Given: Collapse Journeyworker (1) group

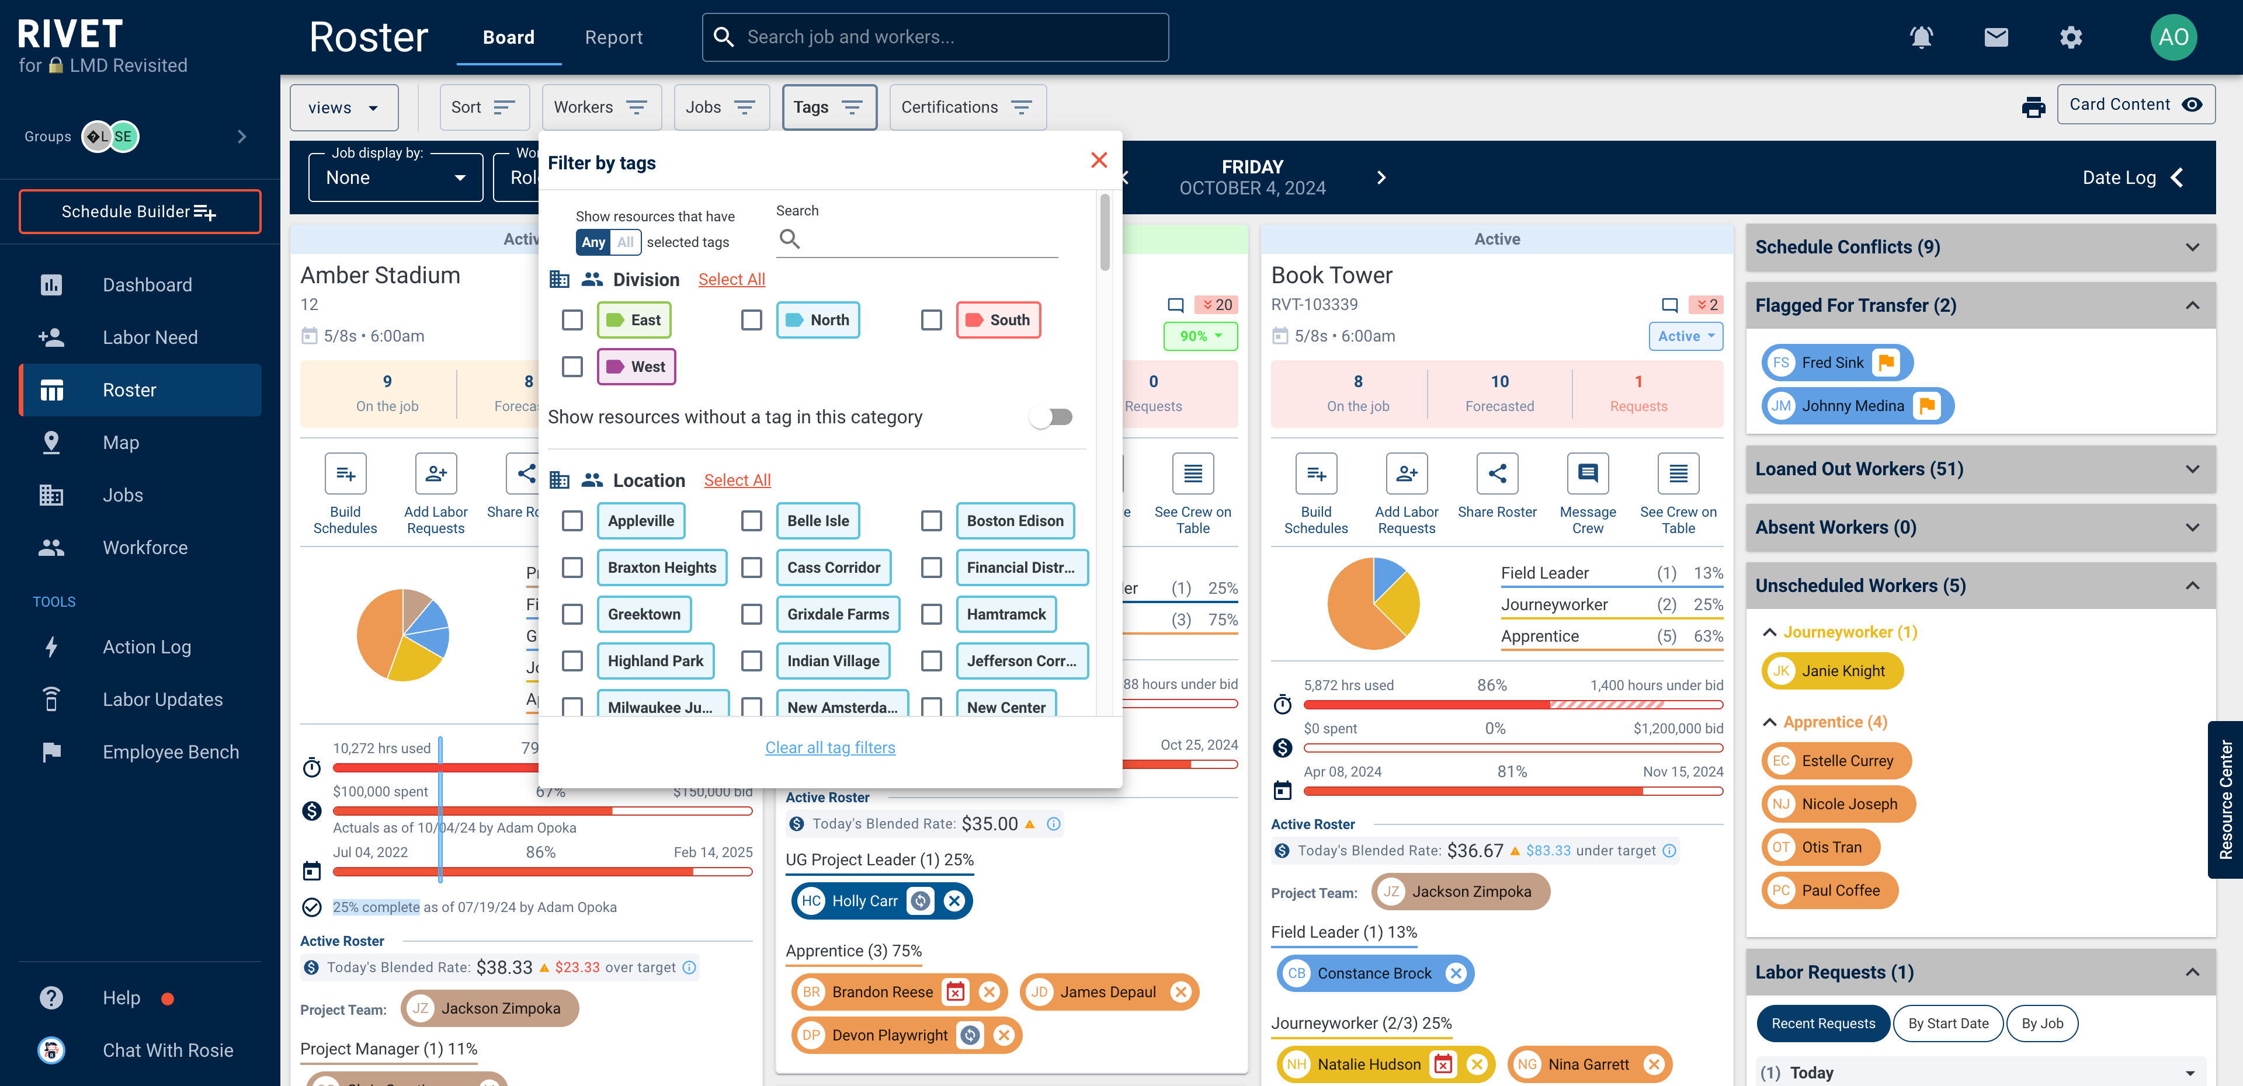Looking at the screenshot, I should [1769, 632].
